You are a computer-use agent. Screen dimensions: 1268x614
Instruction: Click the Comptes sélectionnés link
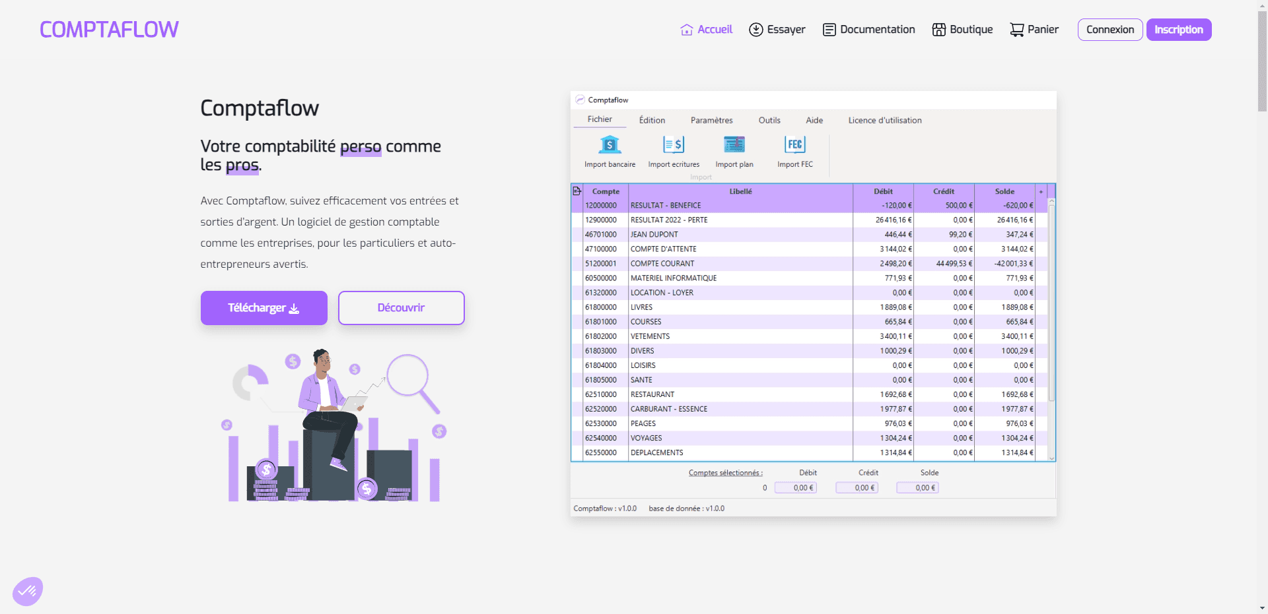[725, 473]
